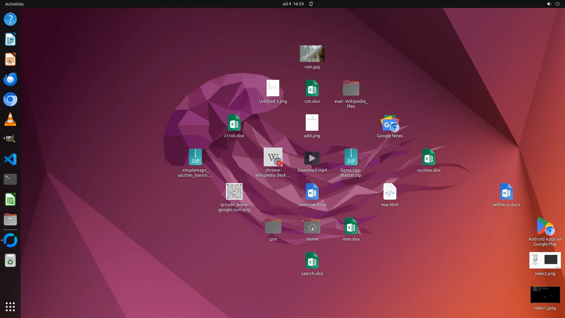This screenshot has width=565, height=318.
Task: Select the qrcode_www.google.com.png thumbnail
Action: tap(234, 191)
